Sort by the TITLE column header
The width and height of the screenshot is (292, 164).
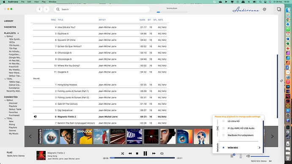[61, 20]
